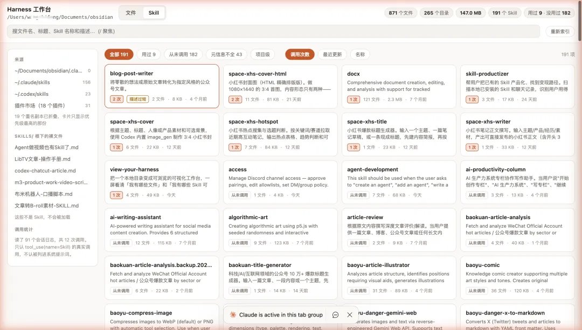Focus the skill search input field

[x=273, y=31]
